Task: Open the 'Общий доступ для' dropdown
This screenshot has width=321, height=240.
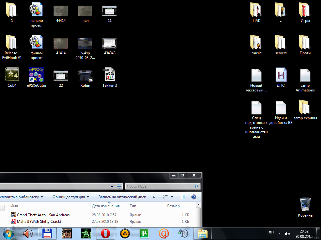Action: (x=71, y=197)
